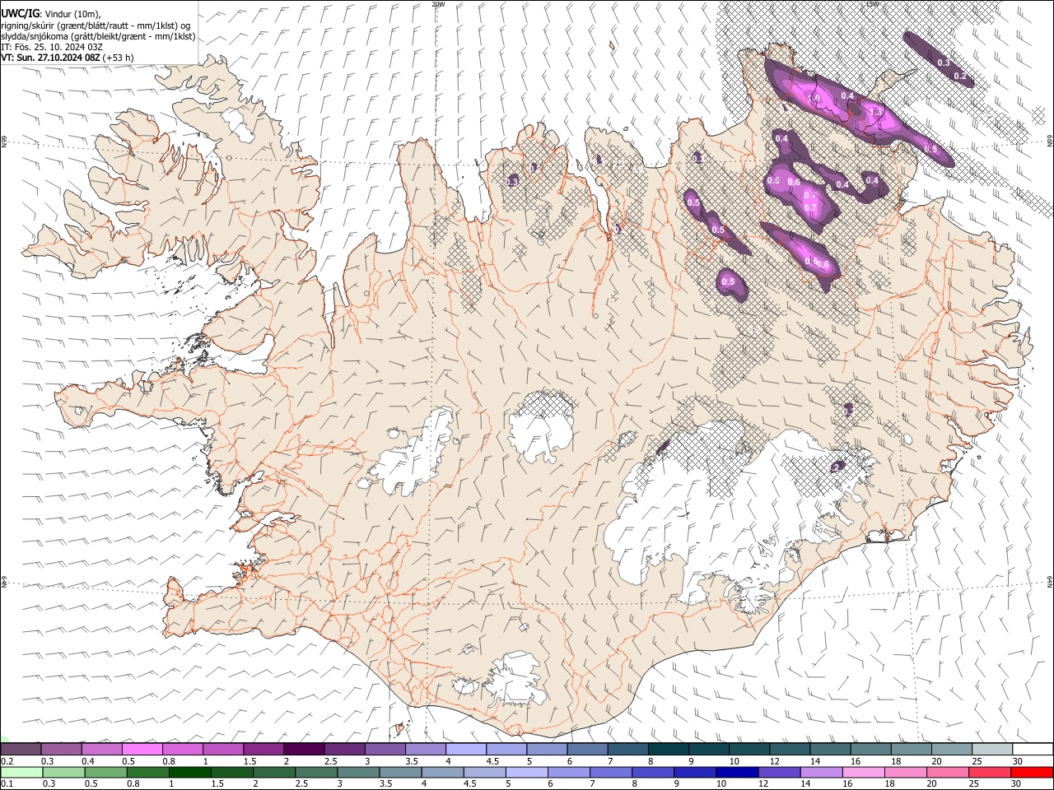Click the "rigning/skúrir" description line

coord(96,26)
